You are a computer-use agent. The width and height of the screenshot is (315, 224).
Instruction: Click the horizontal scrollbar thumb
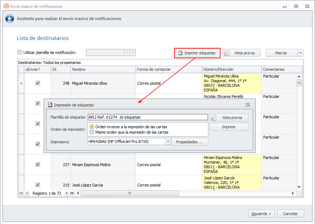click(130, 193)
